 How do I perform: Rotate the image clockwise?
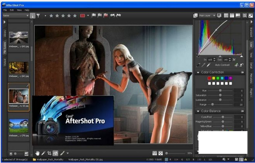[119, 15]
